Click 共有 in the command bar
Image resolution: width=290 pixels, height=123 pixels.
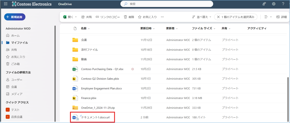(x=87, y=17)
